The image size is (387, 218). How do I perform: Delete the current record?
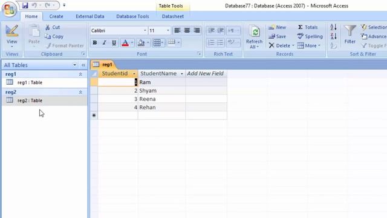point(279,46)
